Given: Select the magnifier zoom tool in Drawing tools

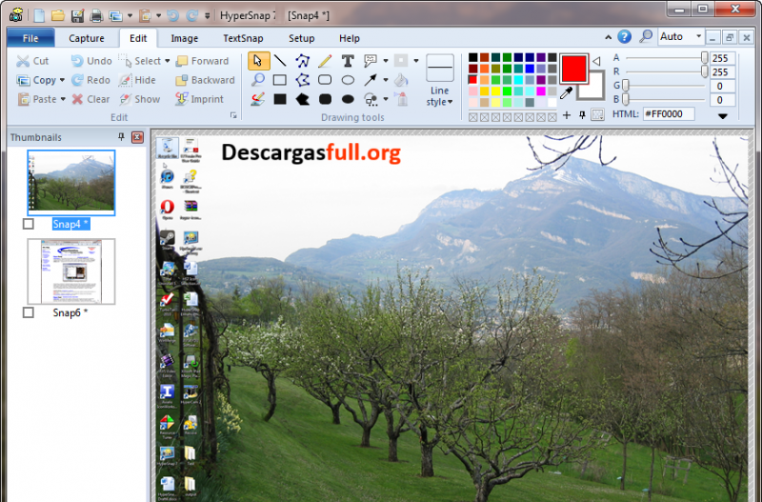Looking at the screenshot, I should [258, 80].
